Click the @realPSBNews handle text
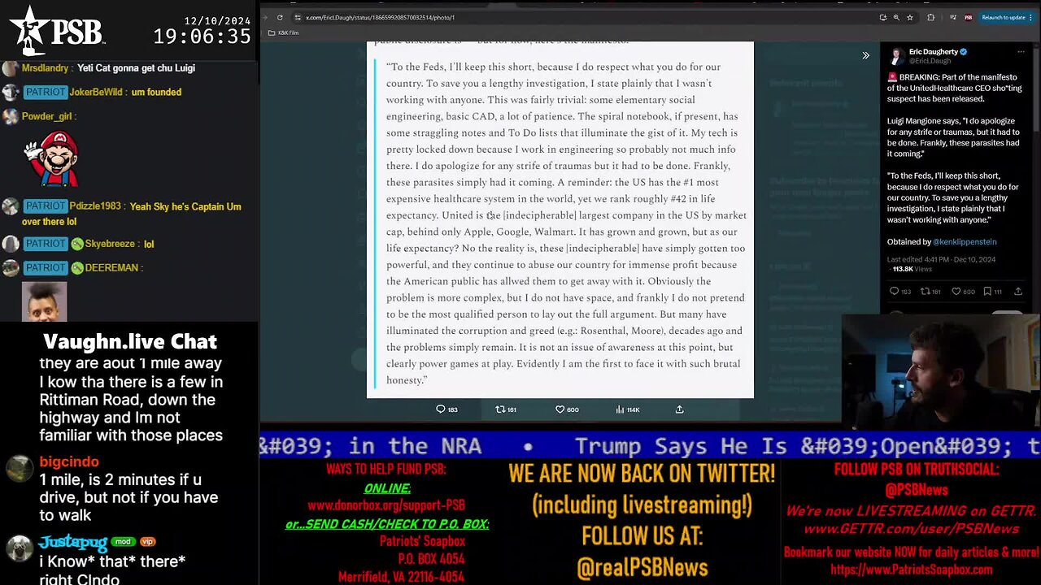This screenshot has width=1041, height=585. click(642, 568)
